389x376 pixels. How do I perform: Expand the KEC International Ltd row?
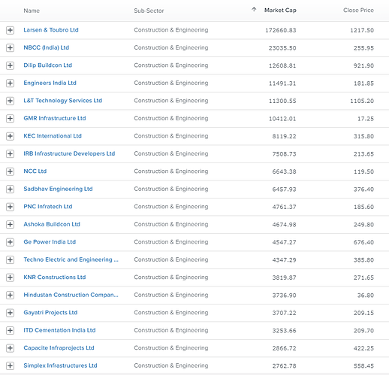click(x=10, y=136)
